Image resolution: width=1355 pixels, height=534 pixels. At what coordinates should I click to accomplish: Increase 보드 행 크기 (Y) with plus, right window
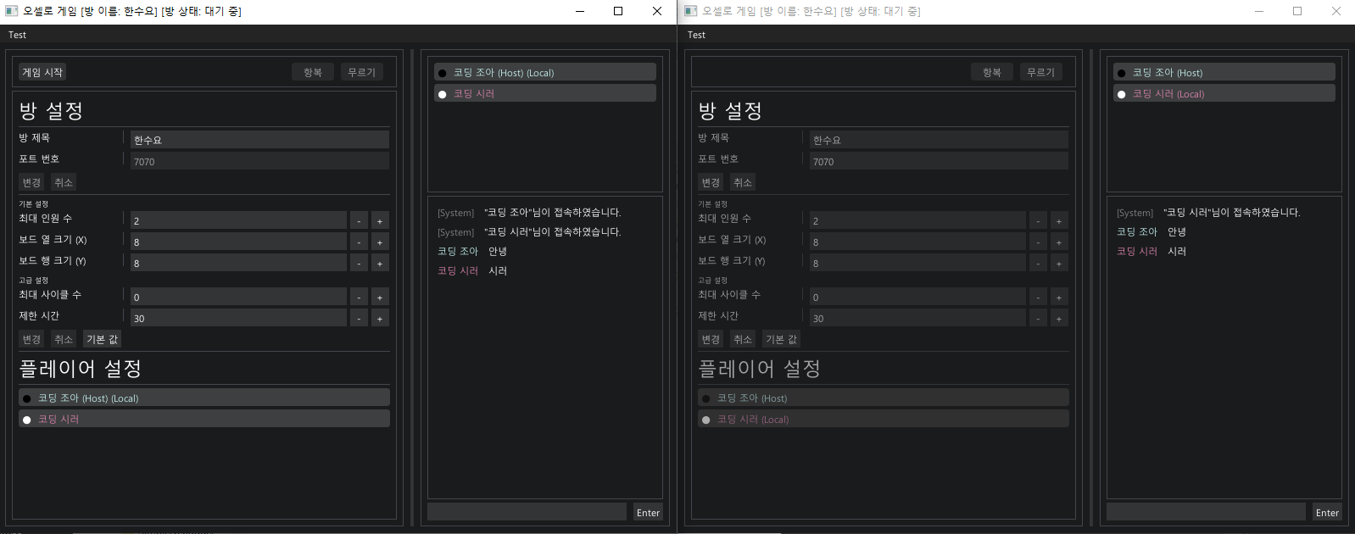click(x=1059, y=263)
